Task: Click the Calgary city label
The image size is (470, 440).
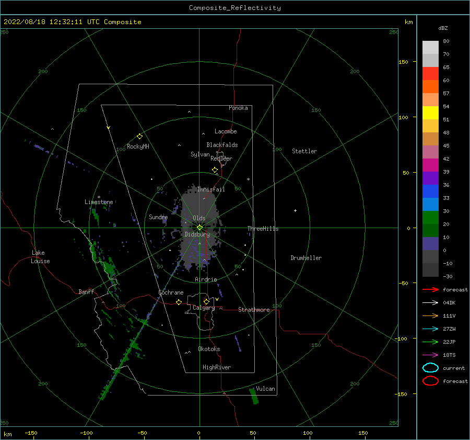Action: [x=204, y=308]
